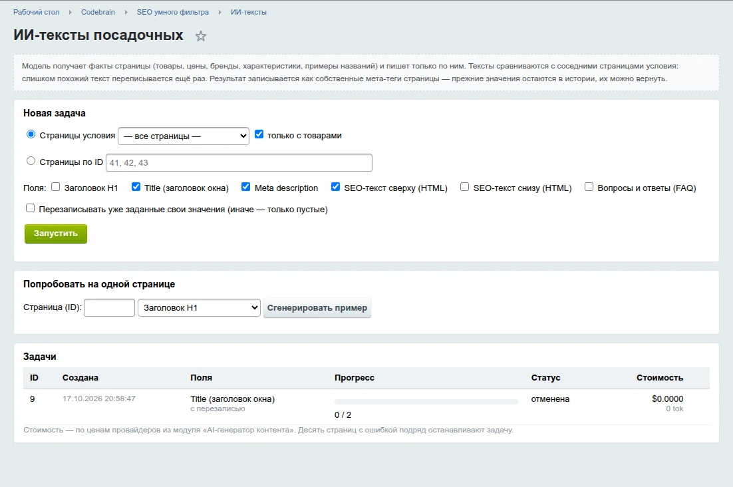Image resolution: width=733 pixels, height=487 pixels.
Task: Click the "Новая задача" section heading
Action: click(x=55, y=113)
